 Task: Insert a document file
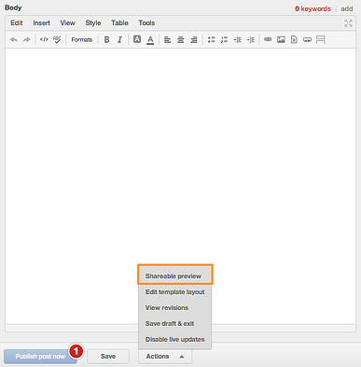tap(294, 39)
